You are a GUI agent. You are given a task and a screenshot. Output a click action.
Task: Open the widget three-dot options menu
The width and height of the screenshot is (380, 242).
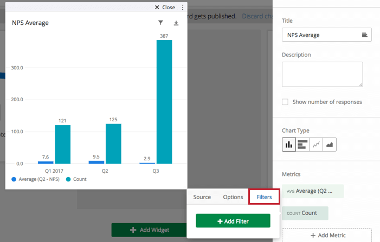click(x=183, y=8)
